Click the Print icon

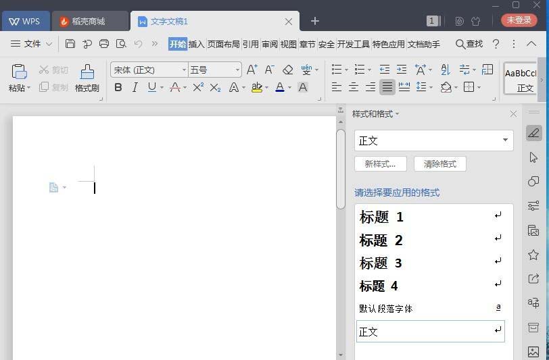[104, 44]
